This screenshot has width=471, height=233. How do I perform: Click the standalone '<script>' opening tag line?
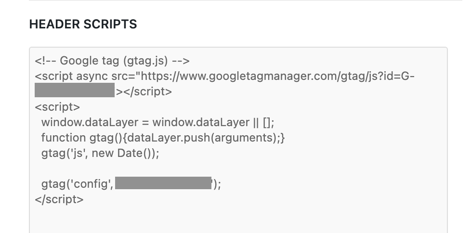pyautogui.click(x=57, y=107)
